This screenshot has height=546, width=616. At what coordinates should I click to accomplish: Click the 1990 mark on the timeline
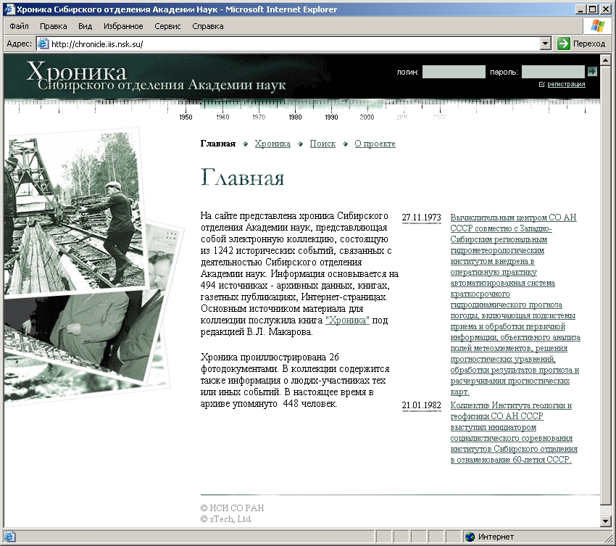pos(331,117)
